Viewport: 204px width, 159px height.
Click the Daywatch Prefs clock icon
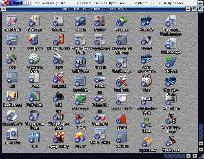click(34, 58)
